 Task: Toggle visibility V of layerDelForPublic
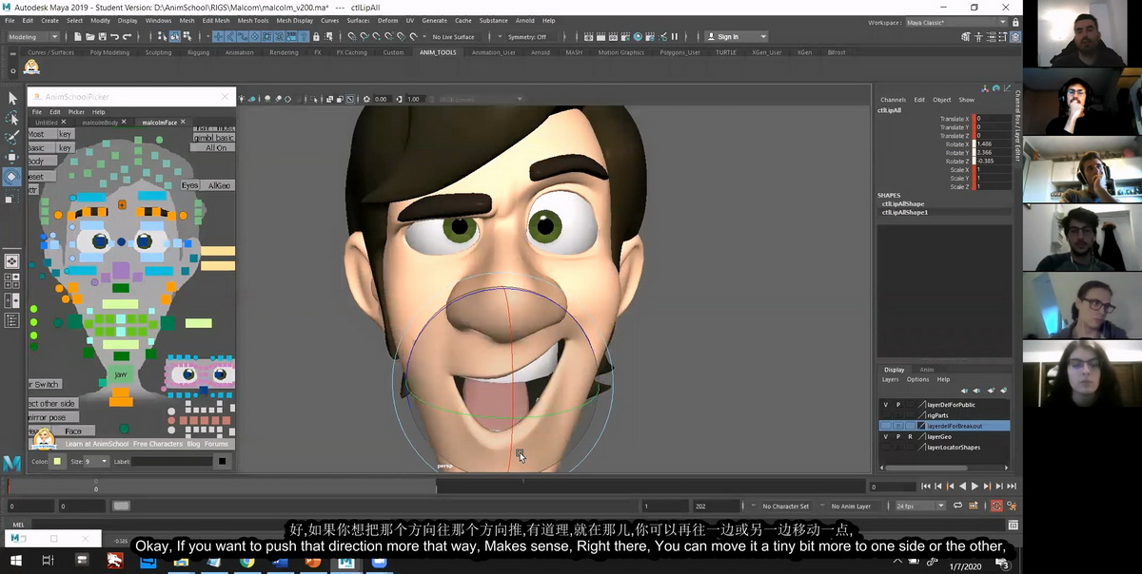[x=886, y=405]
